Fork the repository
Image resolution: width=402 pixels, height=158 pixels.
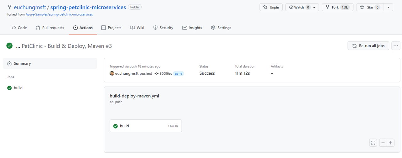click(337, 7)
